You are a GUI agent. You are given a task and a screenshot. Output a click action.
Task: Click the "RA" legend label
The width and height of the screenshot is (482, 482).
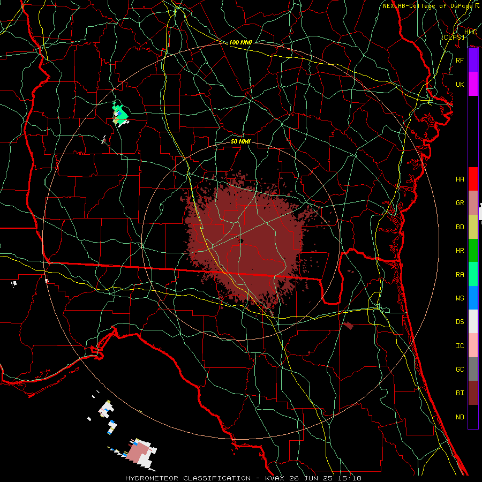pos(460,275)
